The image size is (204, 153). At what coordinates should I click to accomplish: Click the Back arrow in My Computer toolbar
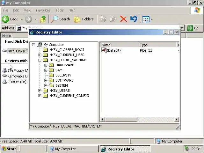tap(5, 19)
